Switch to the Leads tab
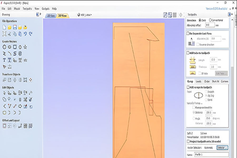This screenshot has width=237, height=158. pyautogui.click(x=199, y=81)
